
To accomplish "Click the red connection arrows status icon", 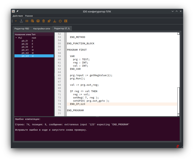I will pyautogui.click(x=178, y=146).
